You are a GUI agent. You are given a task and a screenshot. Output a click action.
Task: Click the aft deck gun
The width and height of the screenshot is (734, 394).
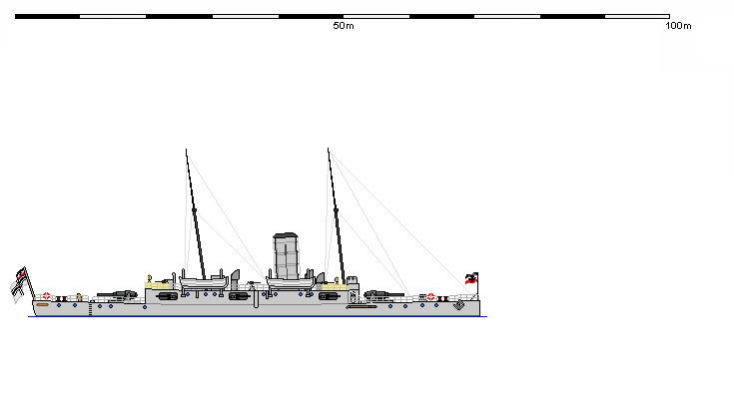click(117, 295)
